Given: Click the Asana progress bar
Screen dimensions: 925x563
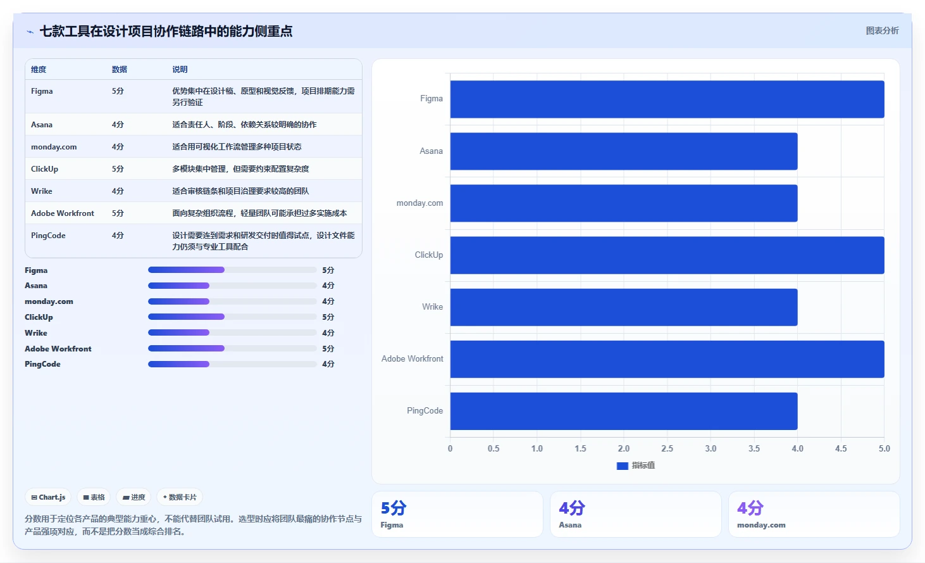Looking at the screenshot, I should pyautogui.click(x=232, y=286).
